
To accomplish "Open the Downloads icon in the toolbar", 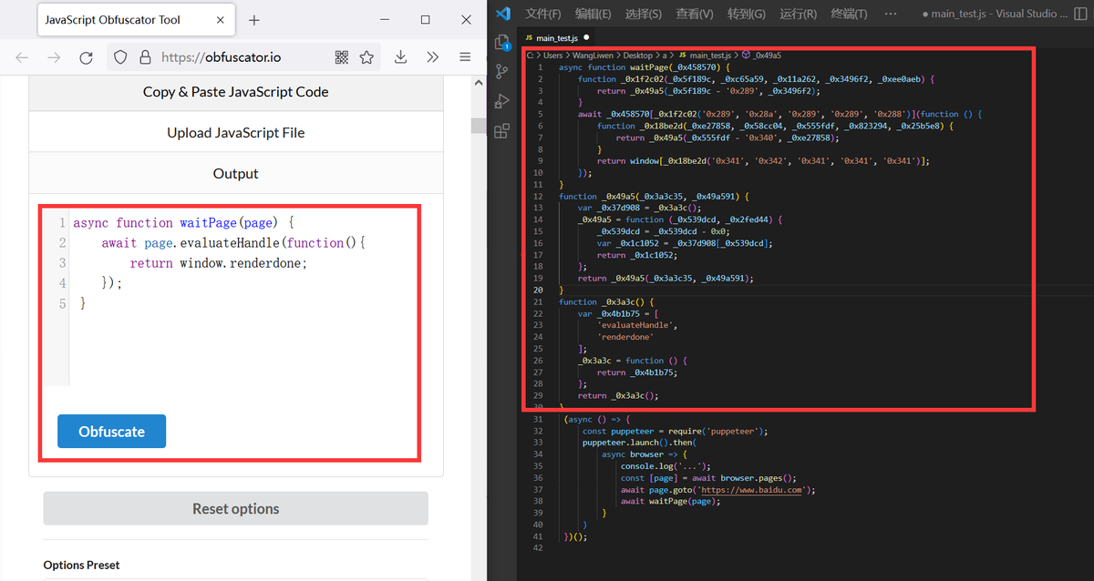I will (399, 56).
